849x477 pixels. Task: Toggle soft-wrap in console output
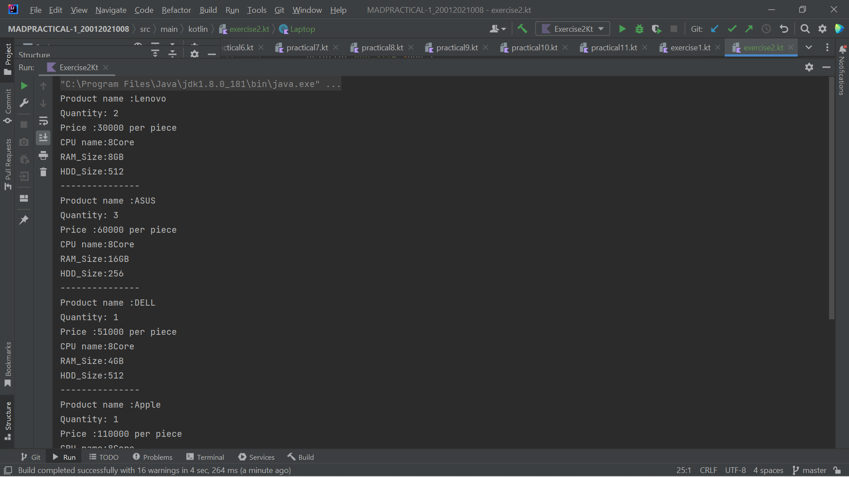coord(43,121)
